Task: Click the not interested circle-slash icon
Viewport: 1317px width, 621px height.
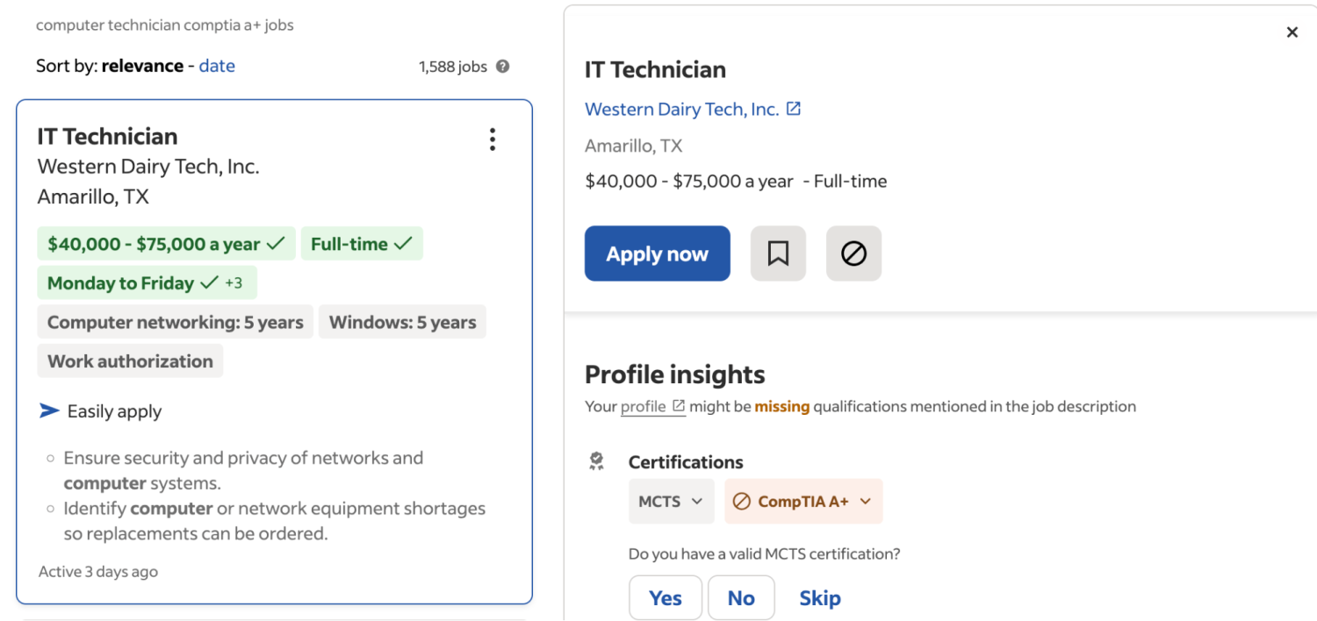Action: point(853,253)
